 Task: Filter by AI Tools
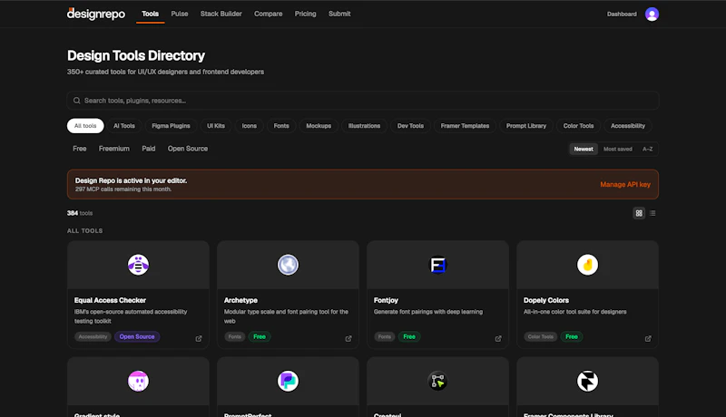(x=124, y=126)
